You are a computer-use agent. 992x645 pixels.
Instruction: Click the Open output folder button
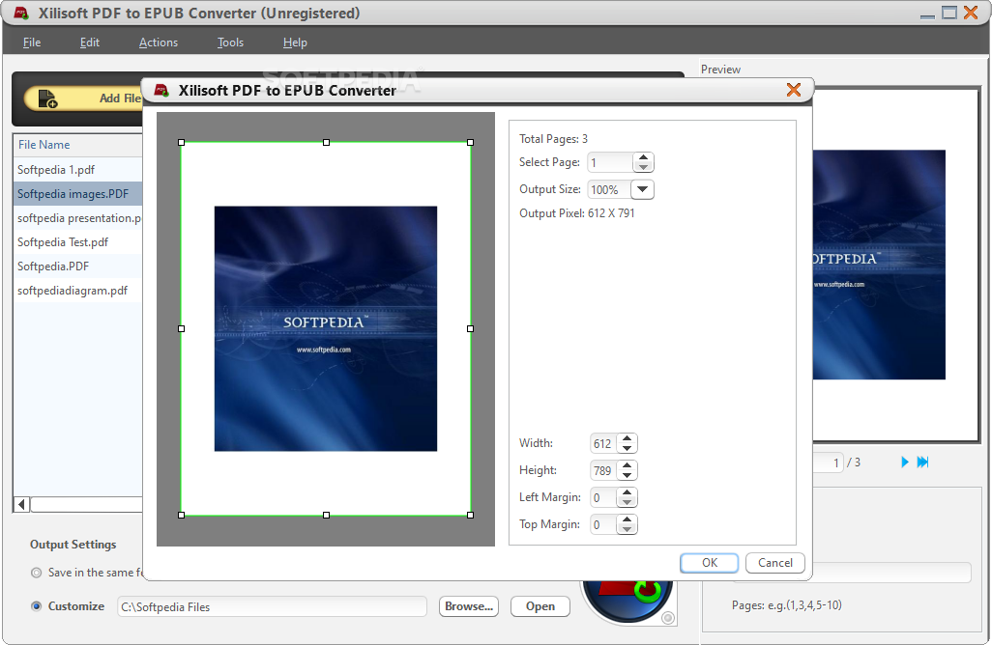[540, 606]
